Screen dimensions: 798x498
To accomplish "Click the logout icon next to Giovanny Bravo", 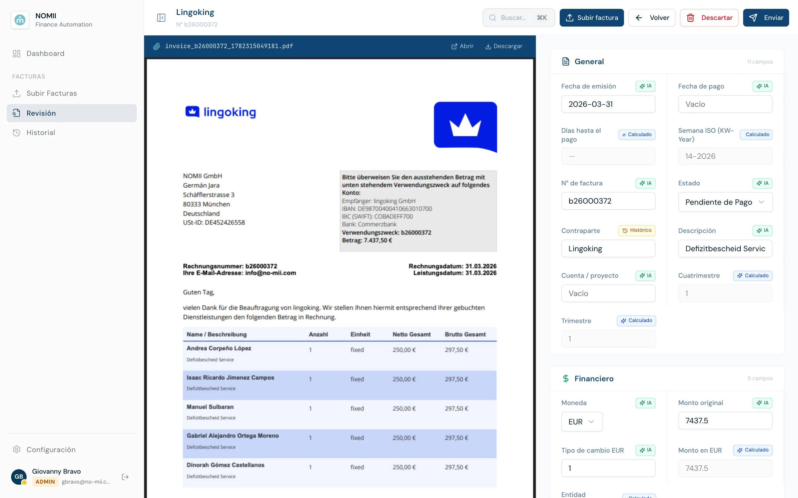I will [x=125, y=477].
